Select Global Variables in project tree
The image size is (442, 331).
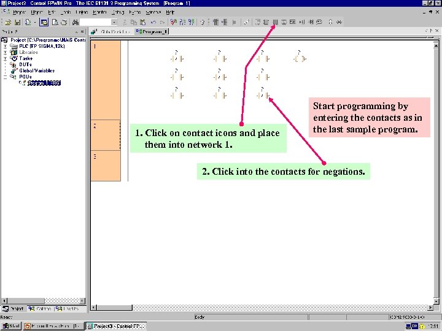click(37, 70)
